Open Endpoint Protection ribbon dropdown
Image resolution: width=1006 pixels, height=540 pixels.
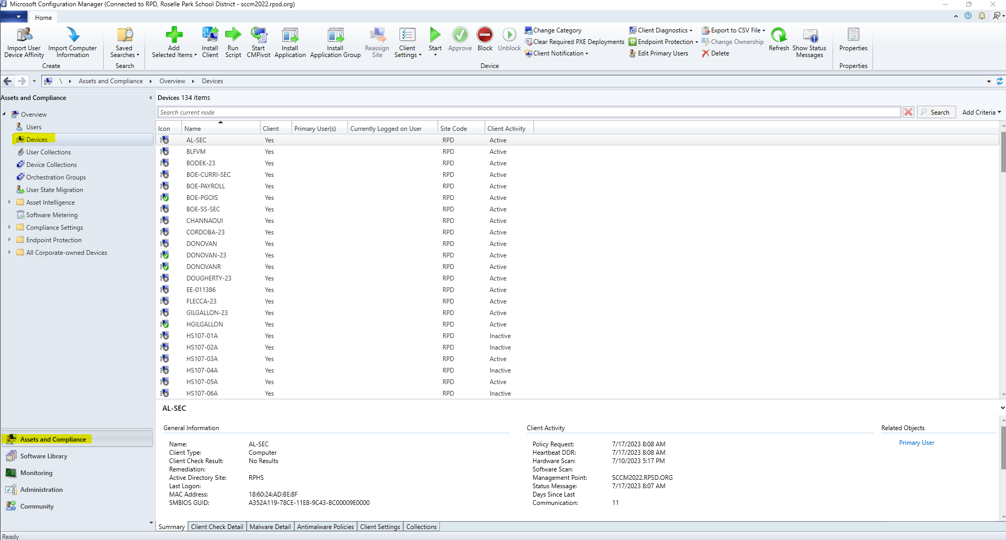tap(663, 42)
